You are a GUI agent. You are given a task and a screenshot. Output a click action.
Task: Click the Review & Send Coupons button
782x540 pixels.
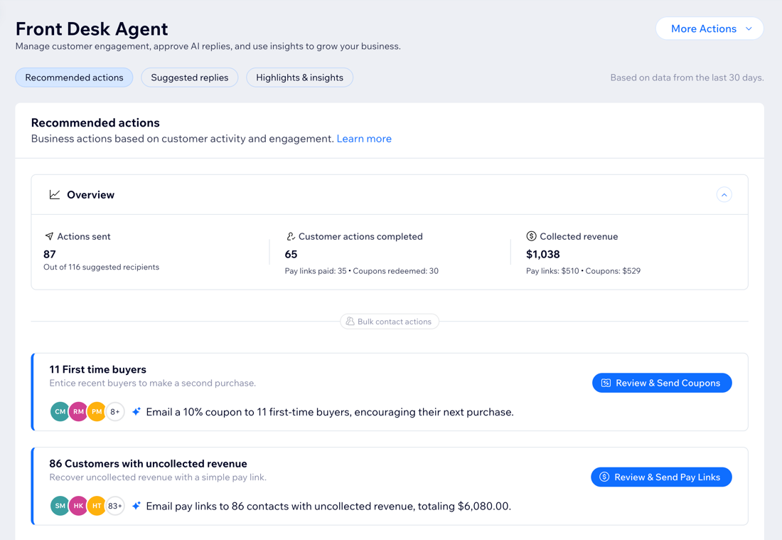[x=662, y=382]
